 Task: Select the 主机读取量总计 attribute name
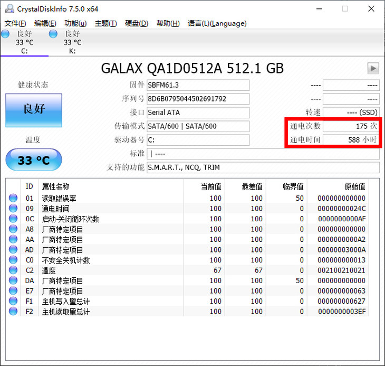point(66,312)
